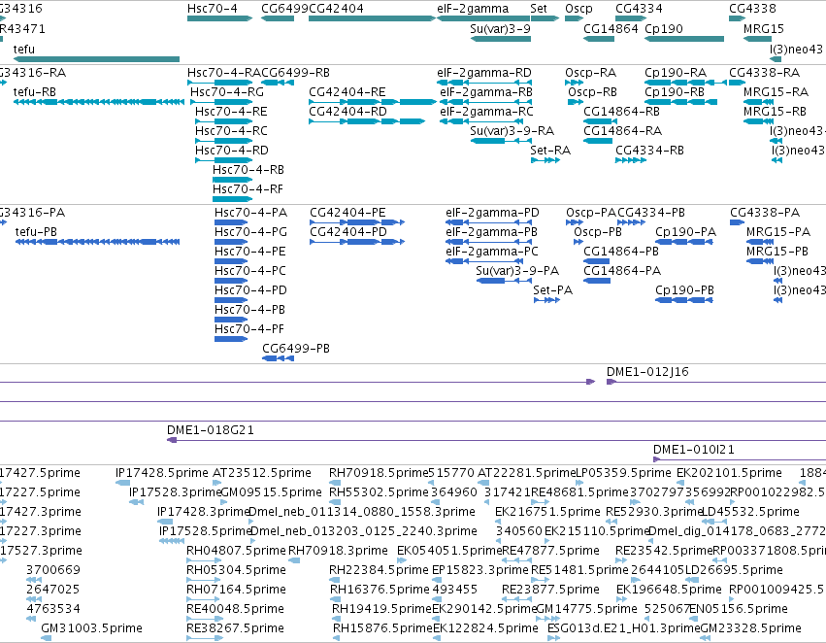This screenshot has width=826, height=643.
Task: Select transcript CG42404-RD label
Action: 347,111
